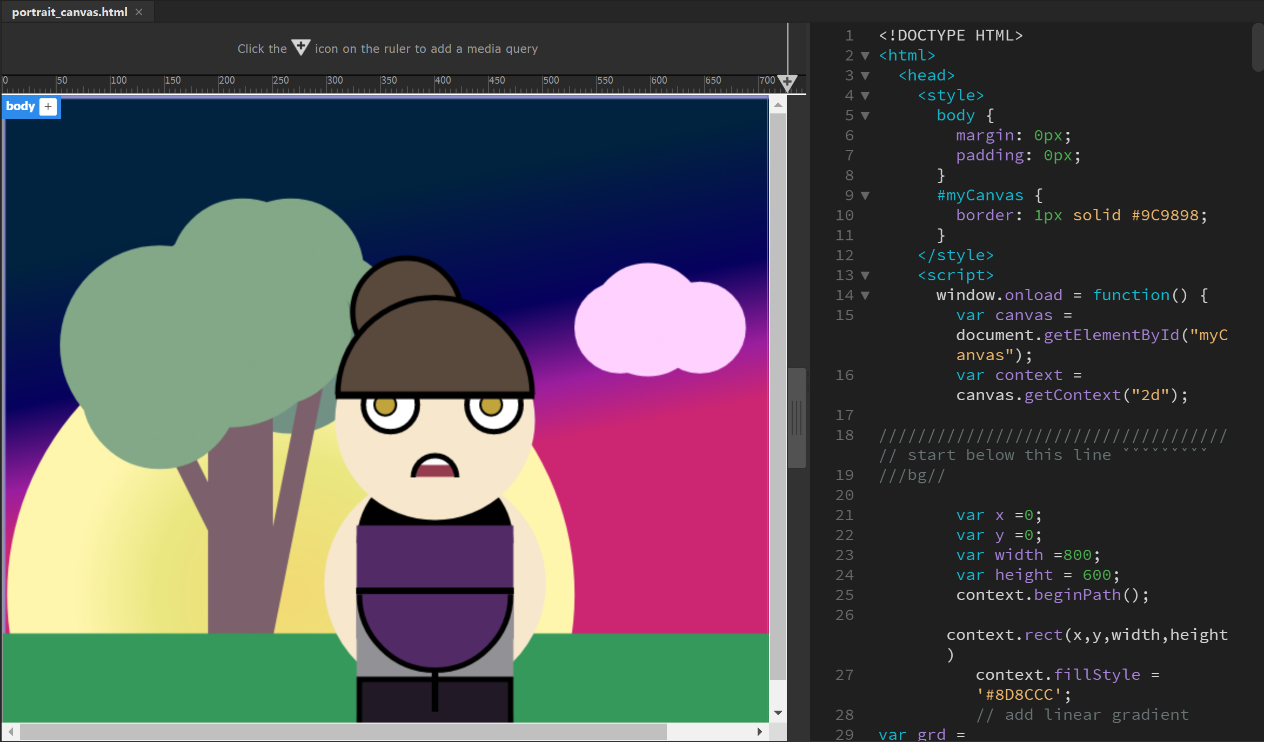This screenshot has width=1264, height=742.
Task: Click the horizontal scroll right arrow
Action: tap(760, 732)
